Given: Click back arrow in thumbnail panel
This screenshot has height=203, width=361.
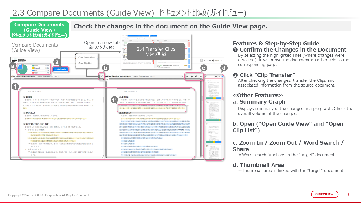Looking at the screenshot, I should pyautogui.click(x=206, y=76).
